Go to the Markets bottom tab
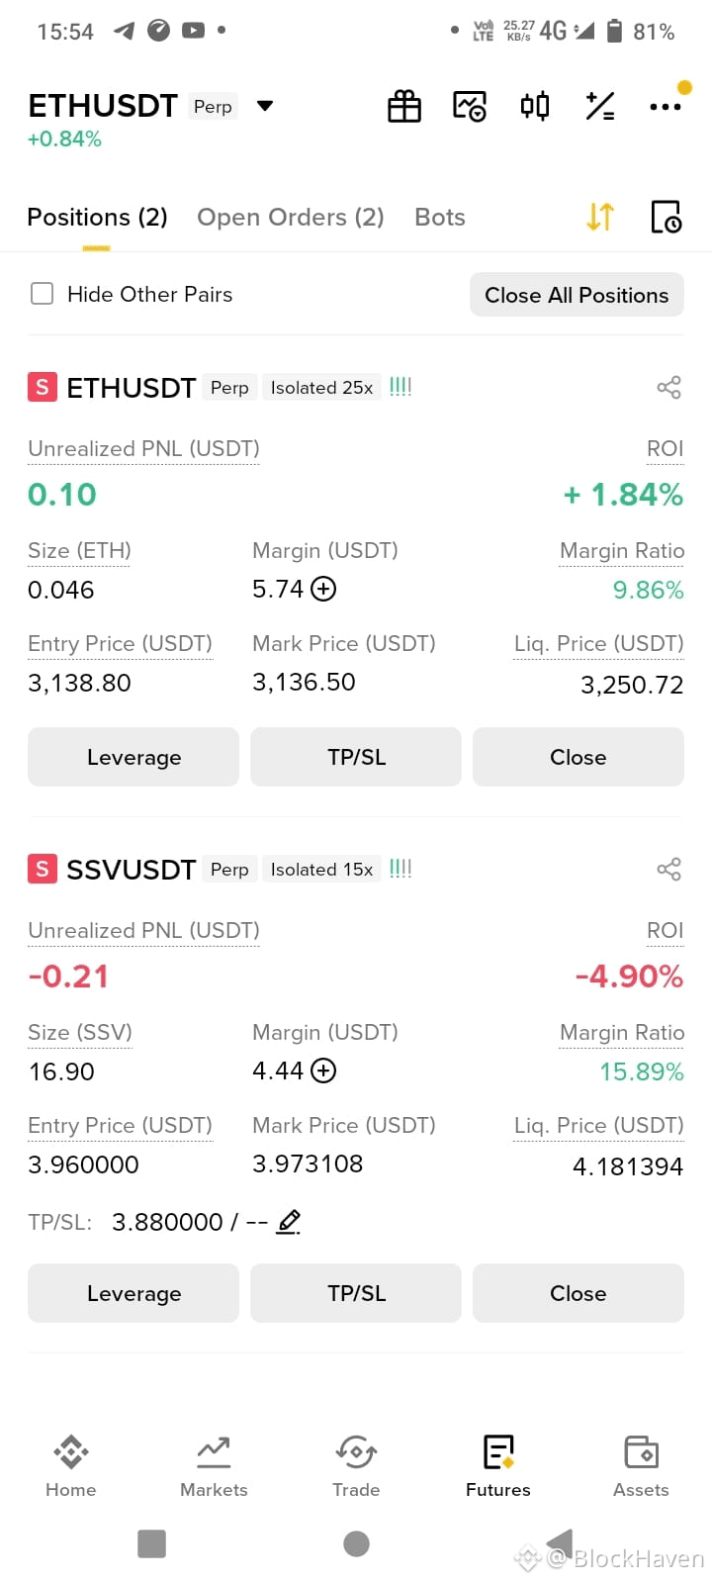The width and height of the screenshot is (712, 1583). [214, 1466]
